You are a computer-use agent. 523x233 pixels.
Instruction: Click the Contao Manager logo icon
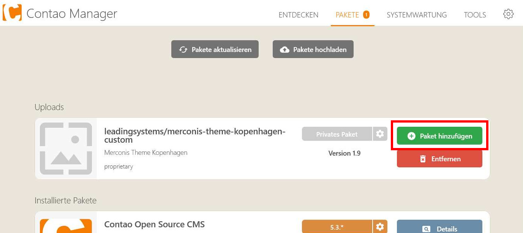pyautogui.click(x=12, y=13)
